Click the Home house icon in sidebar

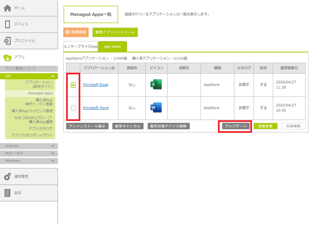(x=8, y=8)
